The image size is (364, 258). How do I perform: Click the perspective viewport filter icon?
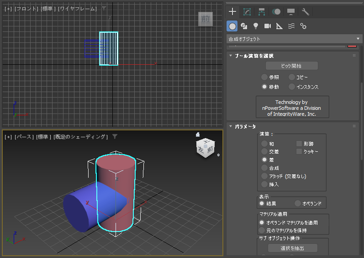click(x=115, y=137)
